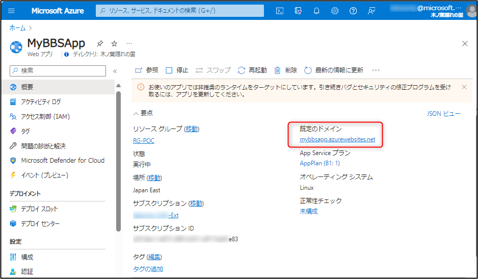
Task: Click 移動 link beside サブスクリプション
Action: pyautogui.click(x=196, y=204)
